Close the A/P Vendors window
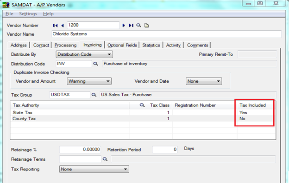The width and height of the screenshot is (289, 183). pos(276,4)
